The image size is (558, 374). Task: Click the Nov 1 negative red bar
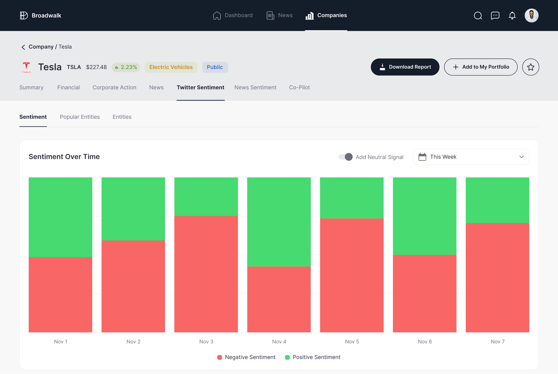60,295
